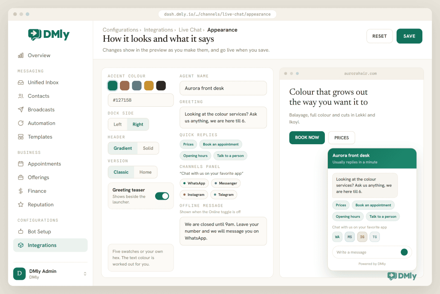Click the Automation circular arrow icon

point(21,123)
